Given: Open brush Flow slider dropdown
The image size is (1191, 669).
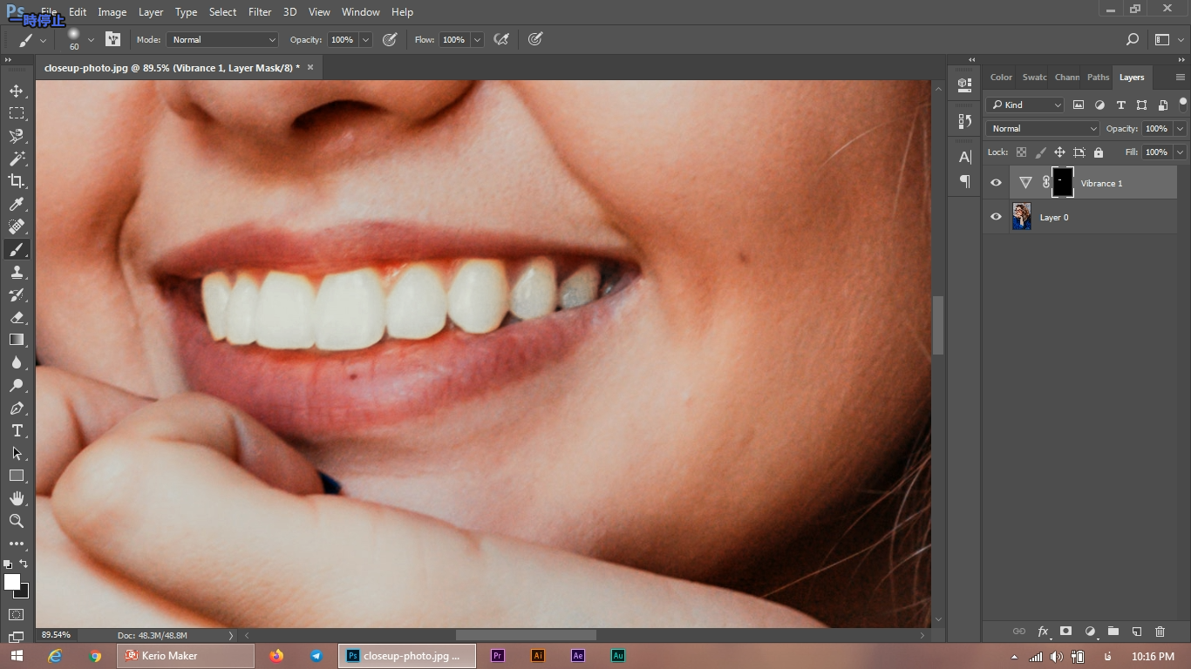Looking at the screenshot, I should [x=477, y=39].
